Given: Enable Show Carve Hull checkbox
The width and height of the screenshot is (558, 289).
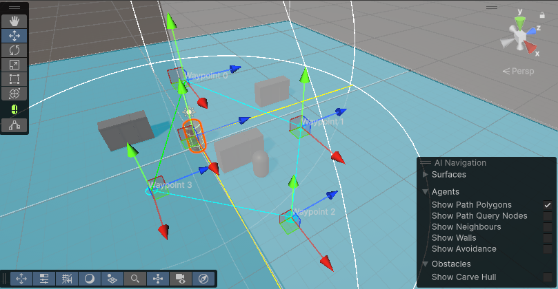Looking at the screenshot, I should coord(548,277).
